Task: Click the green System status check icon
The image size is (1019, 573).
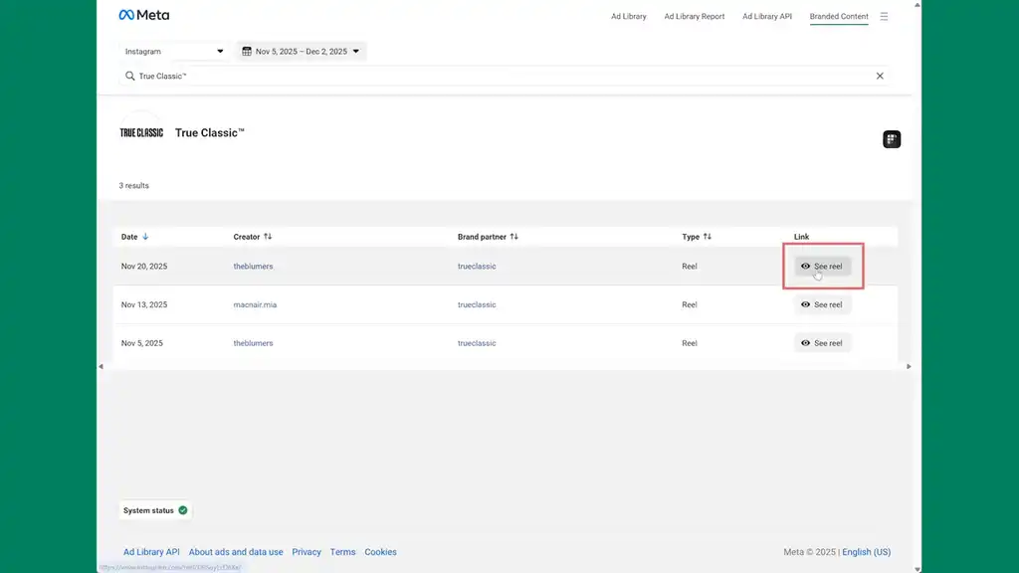Action: [183, 510]
